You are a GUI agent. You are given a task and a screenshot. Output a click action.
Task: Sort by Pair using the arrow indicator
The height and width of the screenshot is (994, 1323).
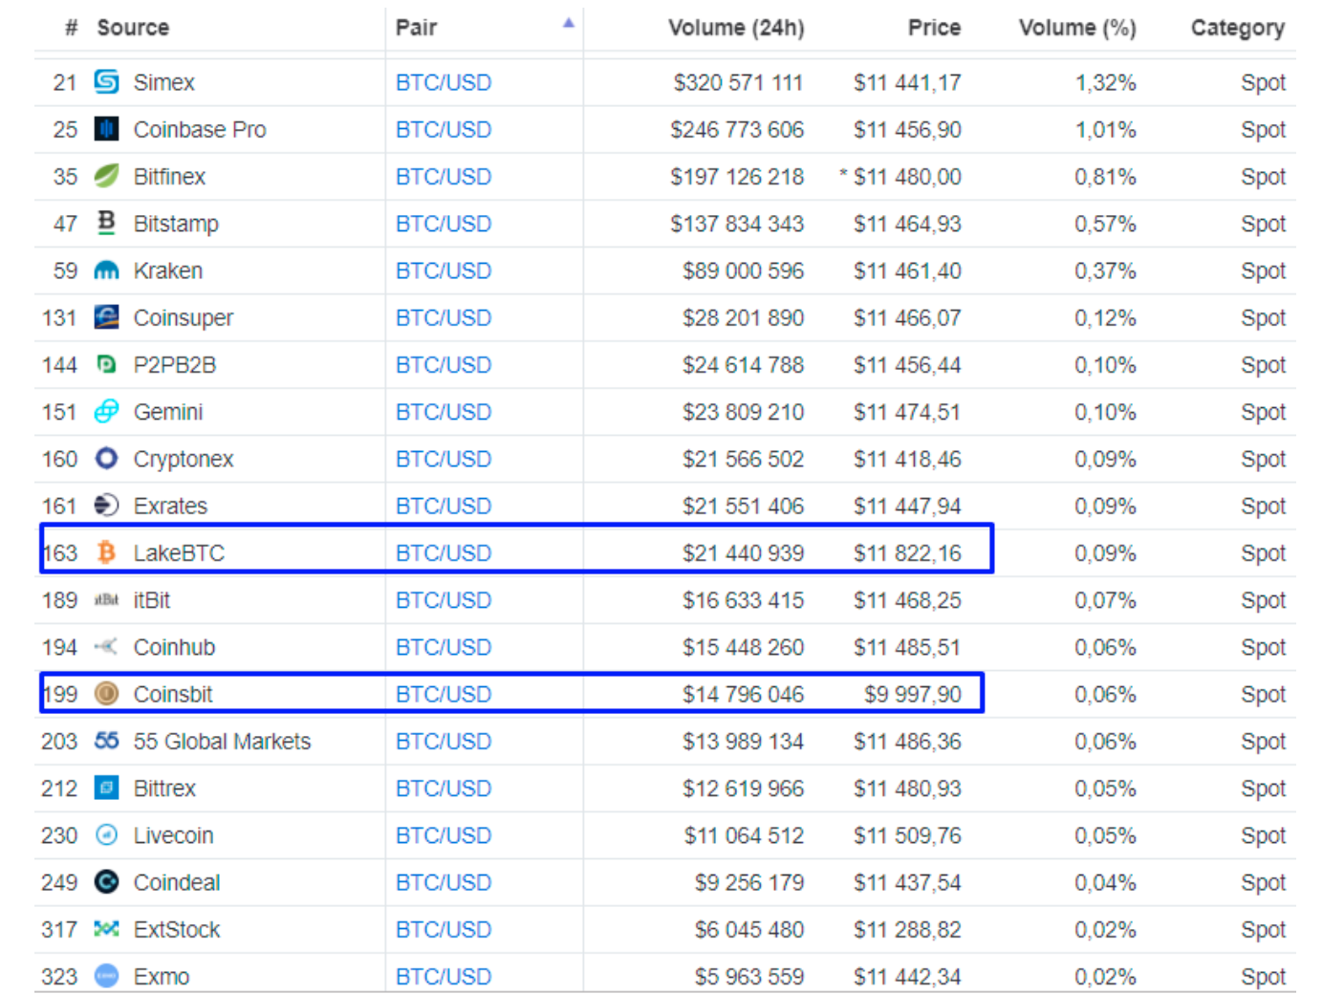coord(569,23)
